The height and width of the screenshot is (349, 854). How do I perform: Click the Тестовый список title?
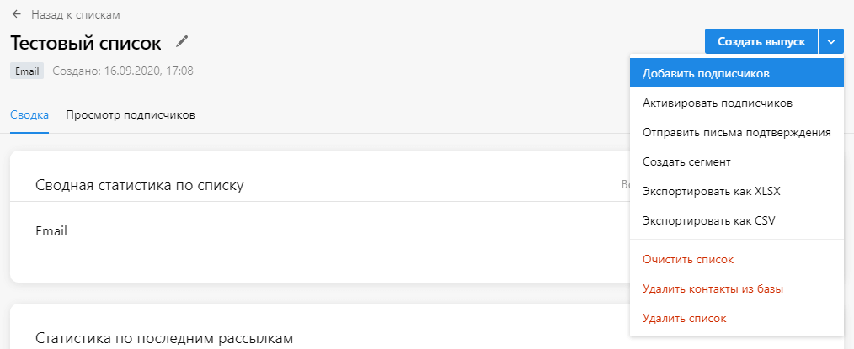tap(85, 42)
